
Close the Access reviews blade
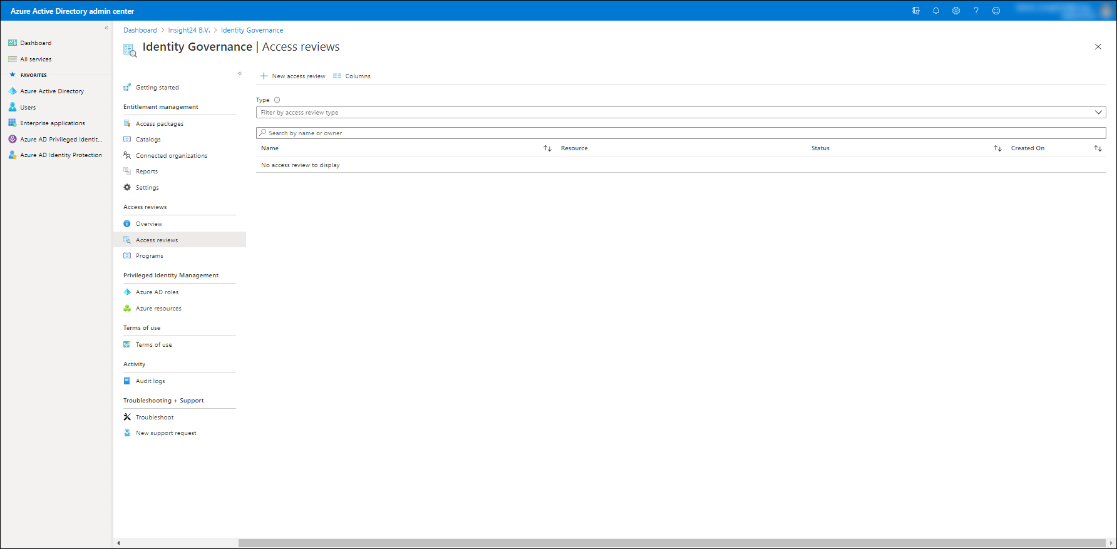click(1098, 46)
